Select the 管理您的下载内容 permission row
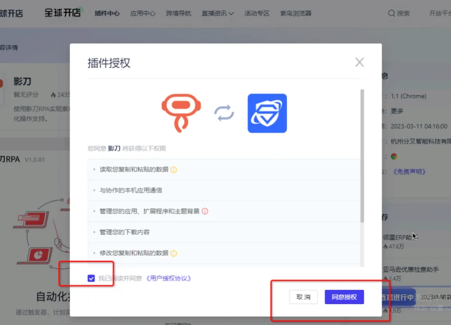 coord(224,232)
